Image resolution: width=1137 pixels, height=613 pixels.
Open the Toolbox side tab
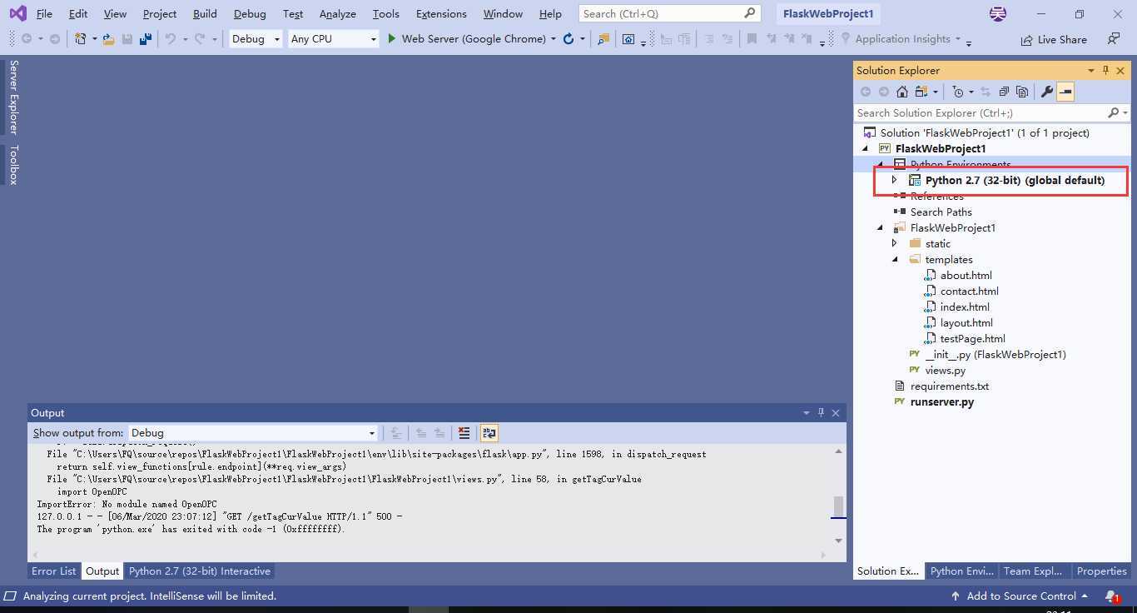[13, 164]
